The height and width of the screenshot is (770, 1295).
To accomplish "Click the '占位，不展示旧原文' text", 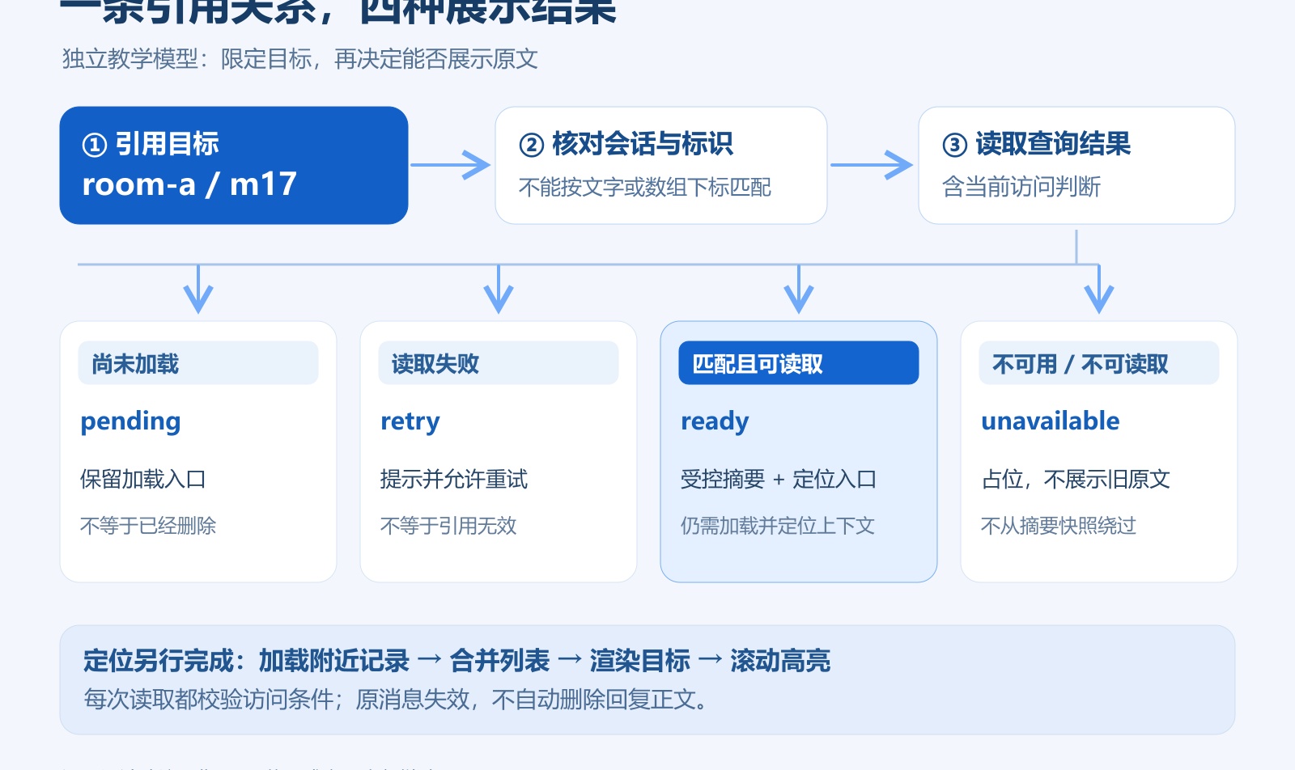I will tap(1076, 480).
